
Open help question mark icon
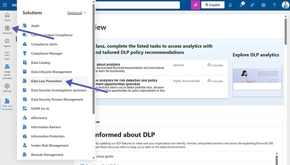click(x=274, y=5)
